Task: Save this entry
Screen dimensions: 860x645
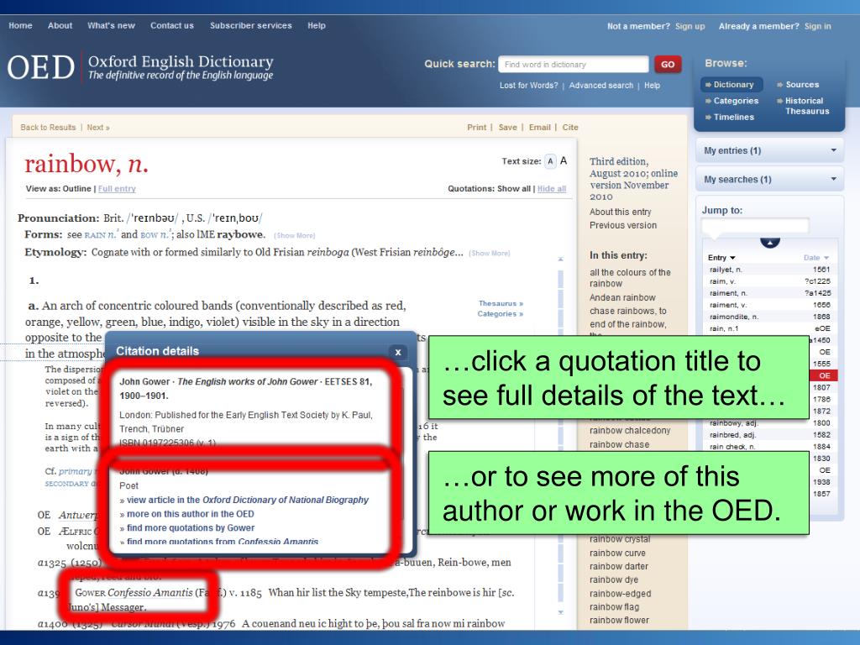Action: click(x=508, y=128)
